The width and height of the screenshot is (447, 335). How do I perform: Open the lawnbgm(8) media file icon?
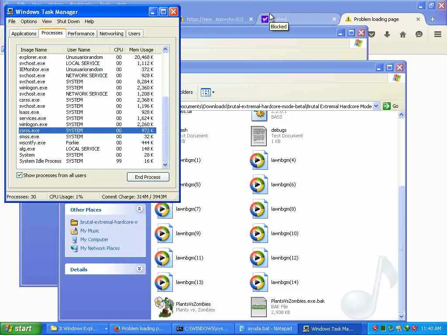(x=258, y=209)
